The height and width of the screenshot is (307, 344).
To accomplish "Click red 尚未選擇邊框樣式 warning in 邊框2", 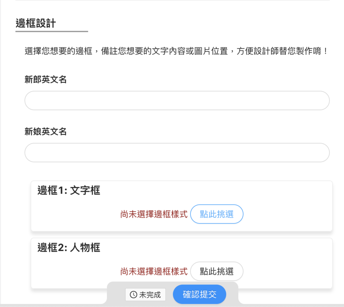I will pyautogui.click(x=154, y=271).
